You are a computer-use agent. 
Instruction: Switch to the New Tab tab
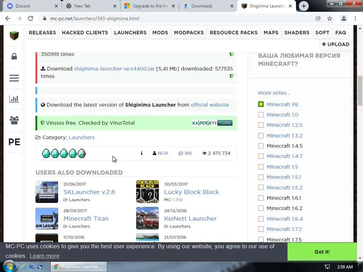point(91,6)
